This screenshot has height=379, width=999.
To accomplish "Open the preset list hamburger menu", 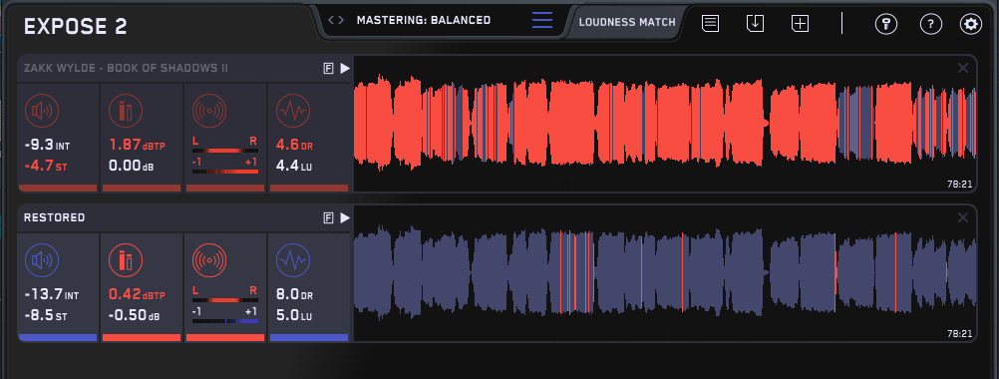I will pyautogui.click(x=542, y=20).
